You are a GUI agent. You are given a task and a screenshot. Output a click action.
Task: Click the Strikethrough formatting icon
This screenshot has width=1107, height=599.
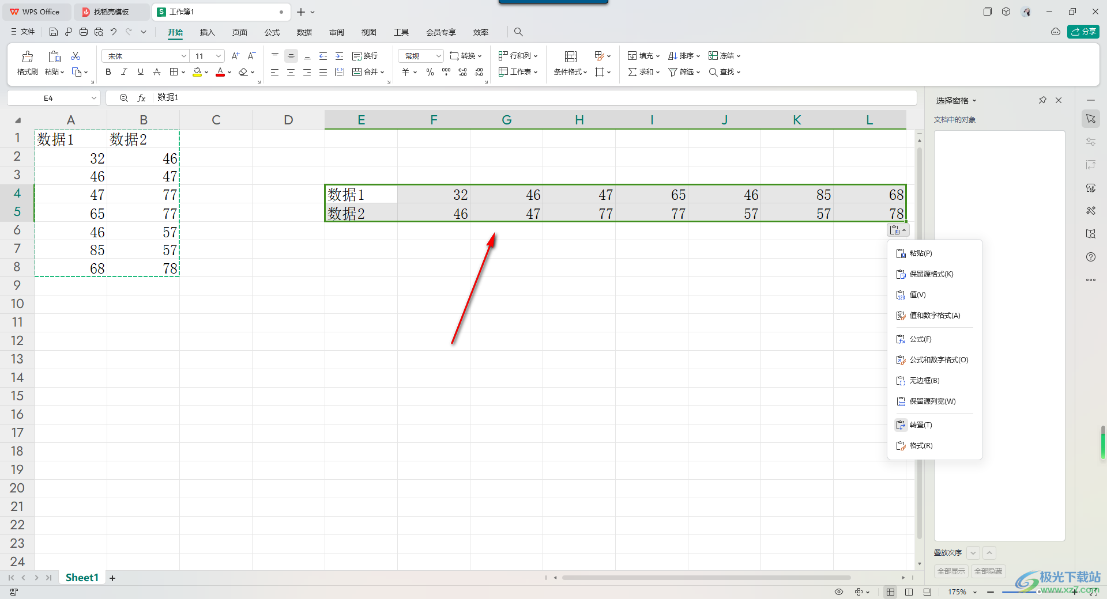(x=156, y=72)
